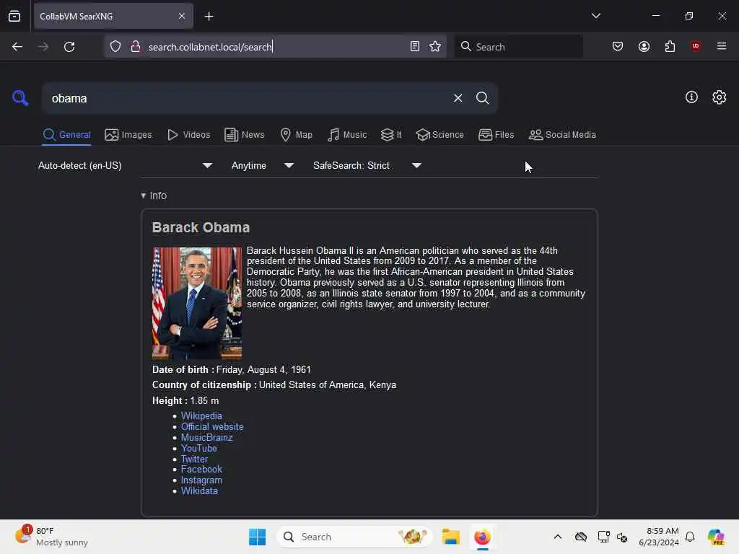
Task: Click the Barack Obama portrait image
Action: click(197, 303)
